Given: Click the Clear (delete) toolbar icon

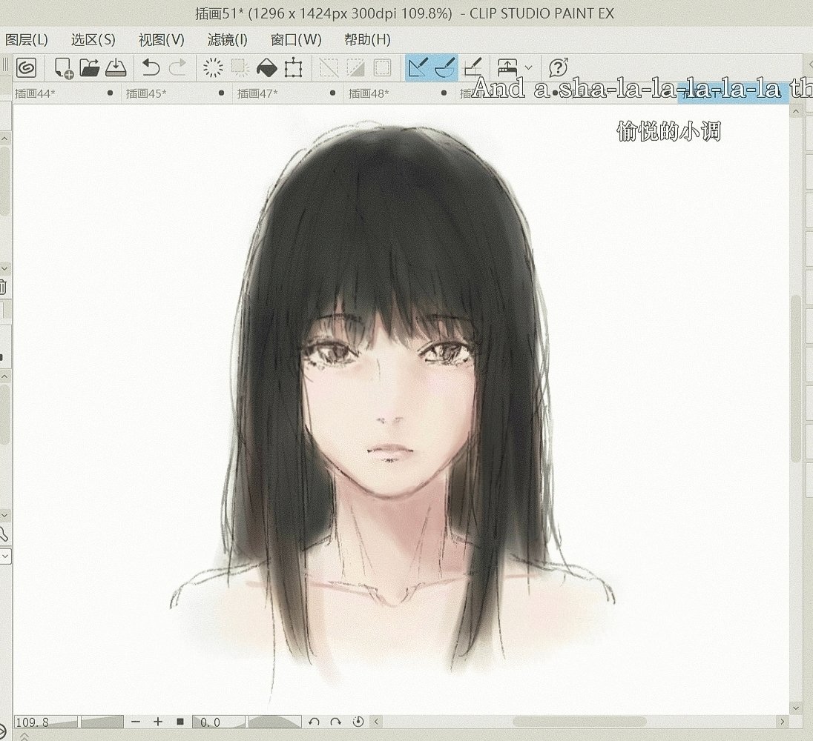Looking at the screenshot, I should pos(213,68).
